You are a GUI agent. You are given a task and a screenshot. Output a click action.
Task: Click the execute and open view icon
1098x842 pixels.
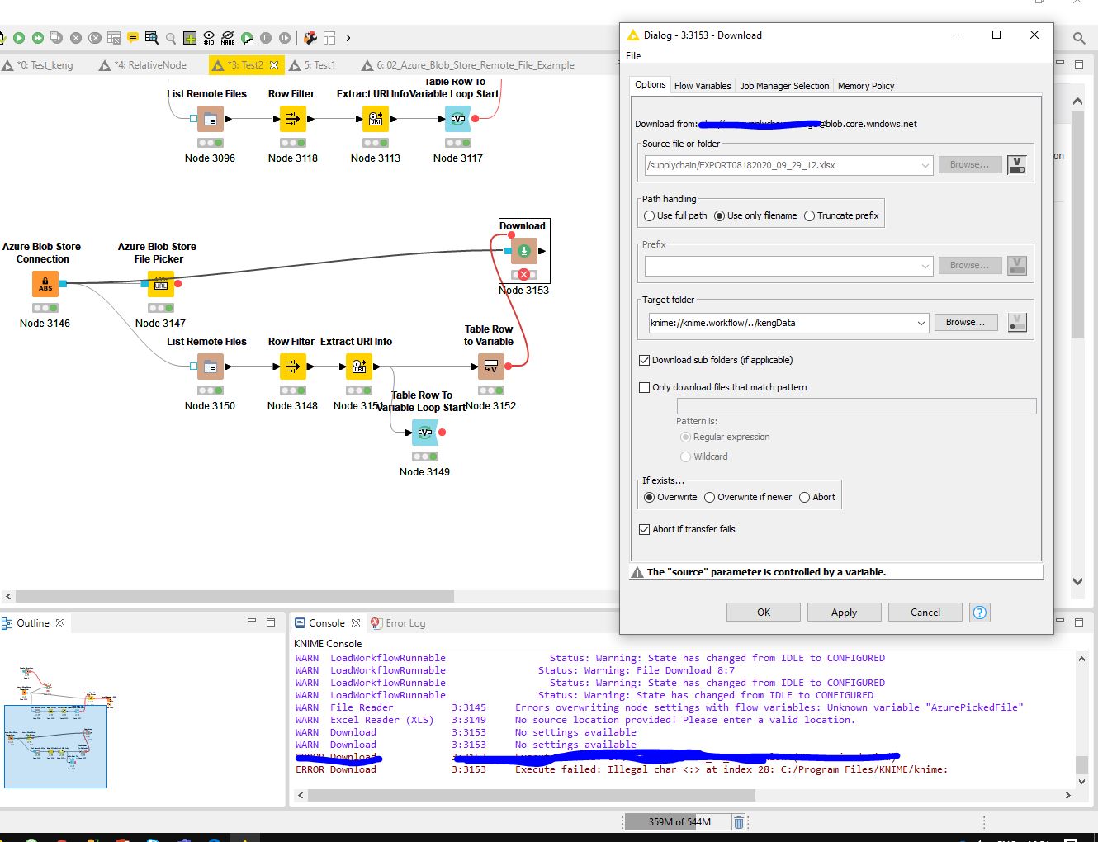coord(56,38)
